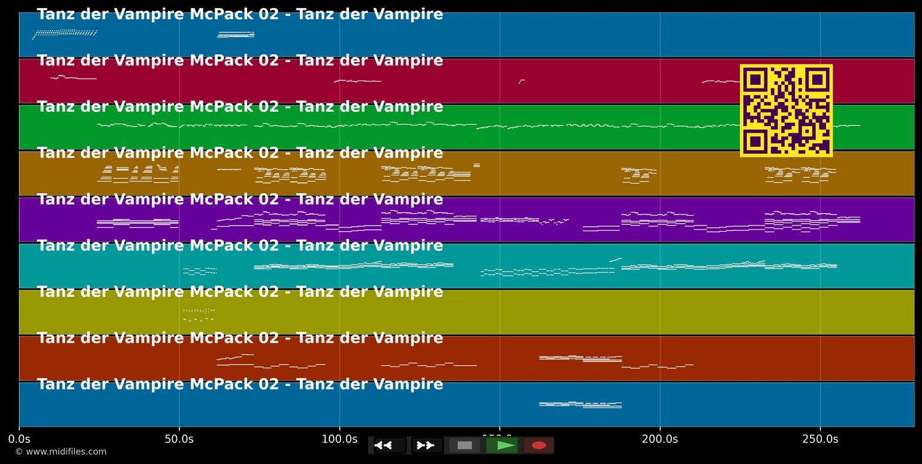This screenshot has width=922, height=464.
Task: Stop playback with the gray square button
Action: 465,446
